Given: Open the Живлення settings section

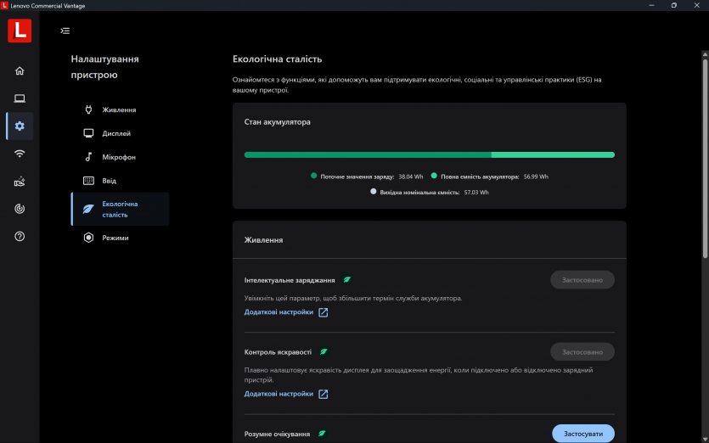Looking at the screenshot, I should [x=118, y=110].
